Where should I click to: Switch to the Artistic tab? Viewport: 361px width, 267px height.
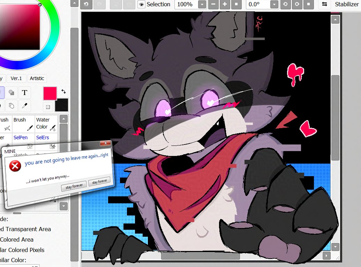pos(37,78)
